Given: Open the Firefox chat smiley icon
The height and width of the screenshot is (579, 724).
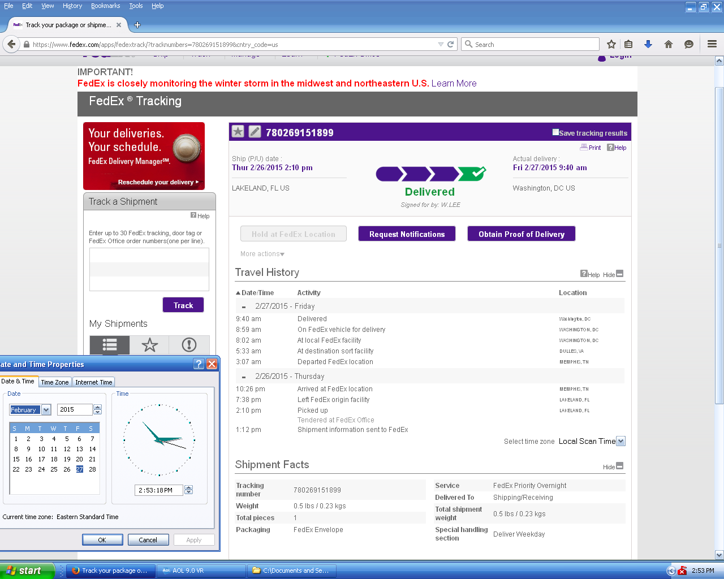Looking at the screenshot, I should tap(689, 44).
